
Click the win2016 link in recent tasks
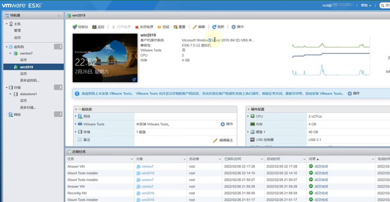[147, 173]
